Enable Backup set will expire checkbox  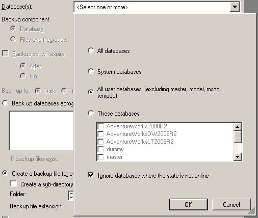[5, 53]
